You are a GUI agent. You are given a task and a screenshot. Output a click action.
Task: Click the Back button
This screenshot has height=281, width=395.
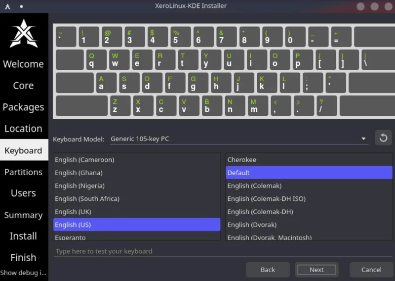point(268,270)
